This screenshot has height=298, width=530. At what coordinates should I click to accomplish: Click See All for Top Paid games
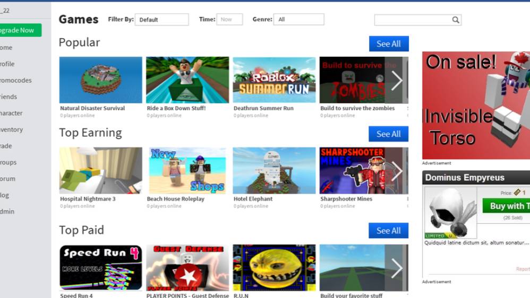pos(389,231)
